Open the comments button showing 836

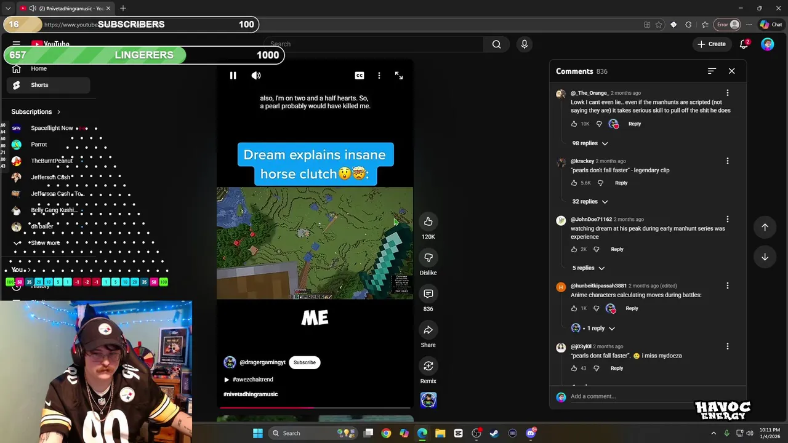click(x=428, y=293)
